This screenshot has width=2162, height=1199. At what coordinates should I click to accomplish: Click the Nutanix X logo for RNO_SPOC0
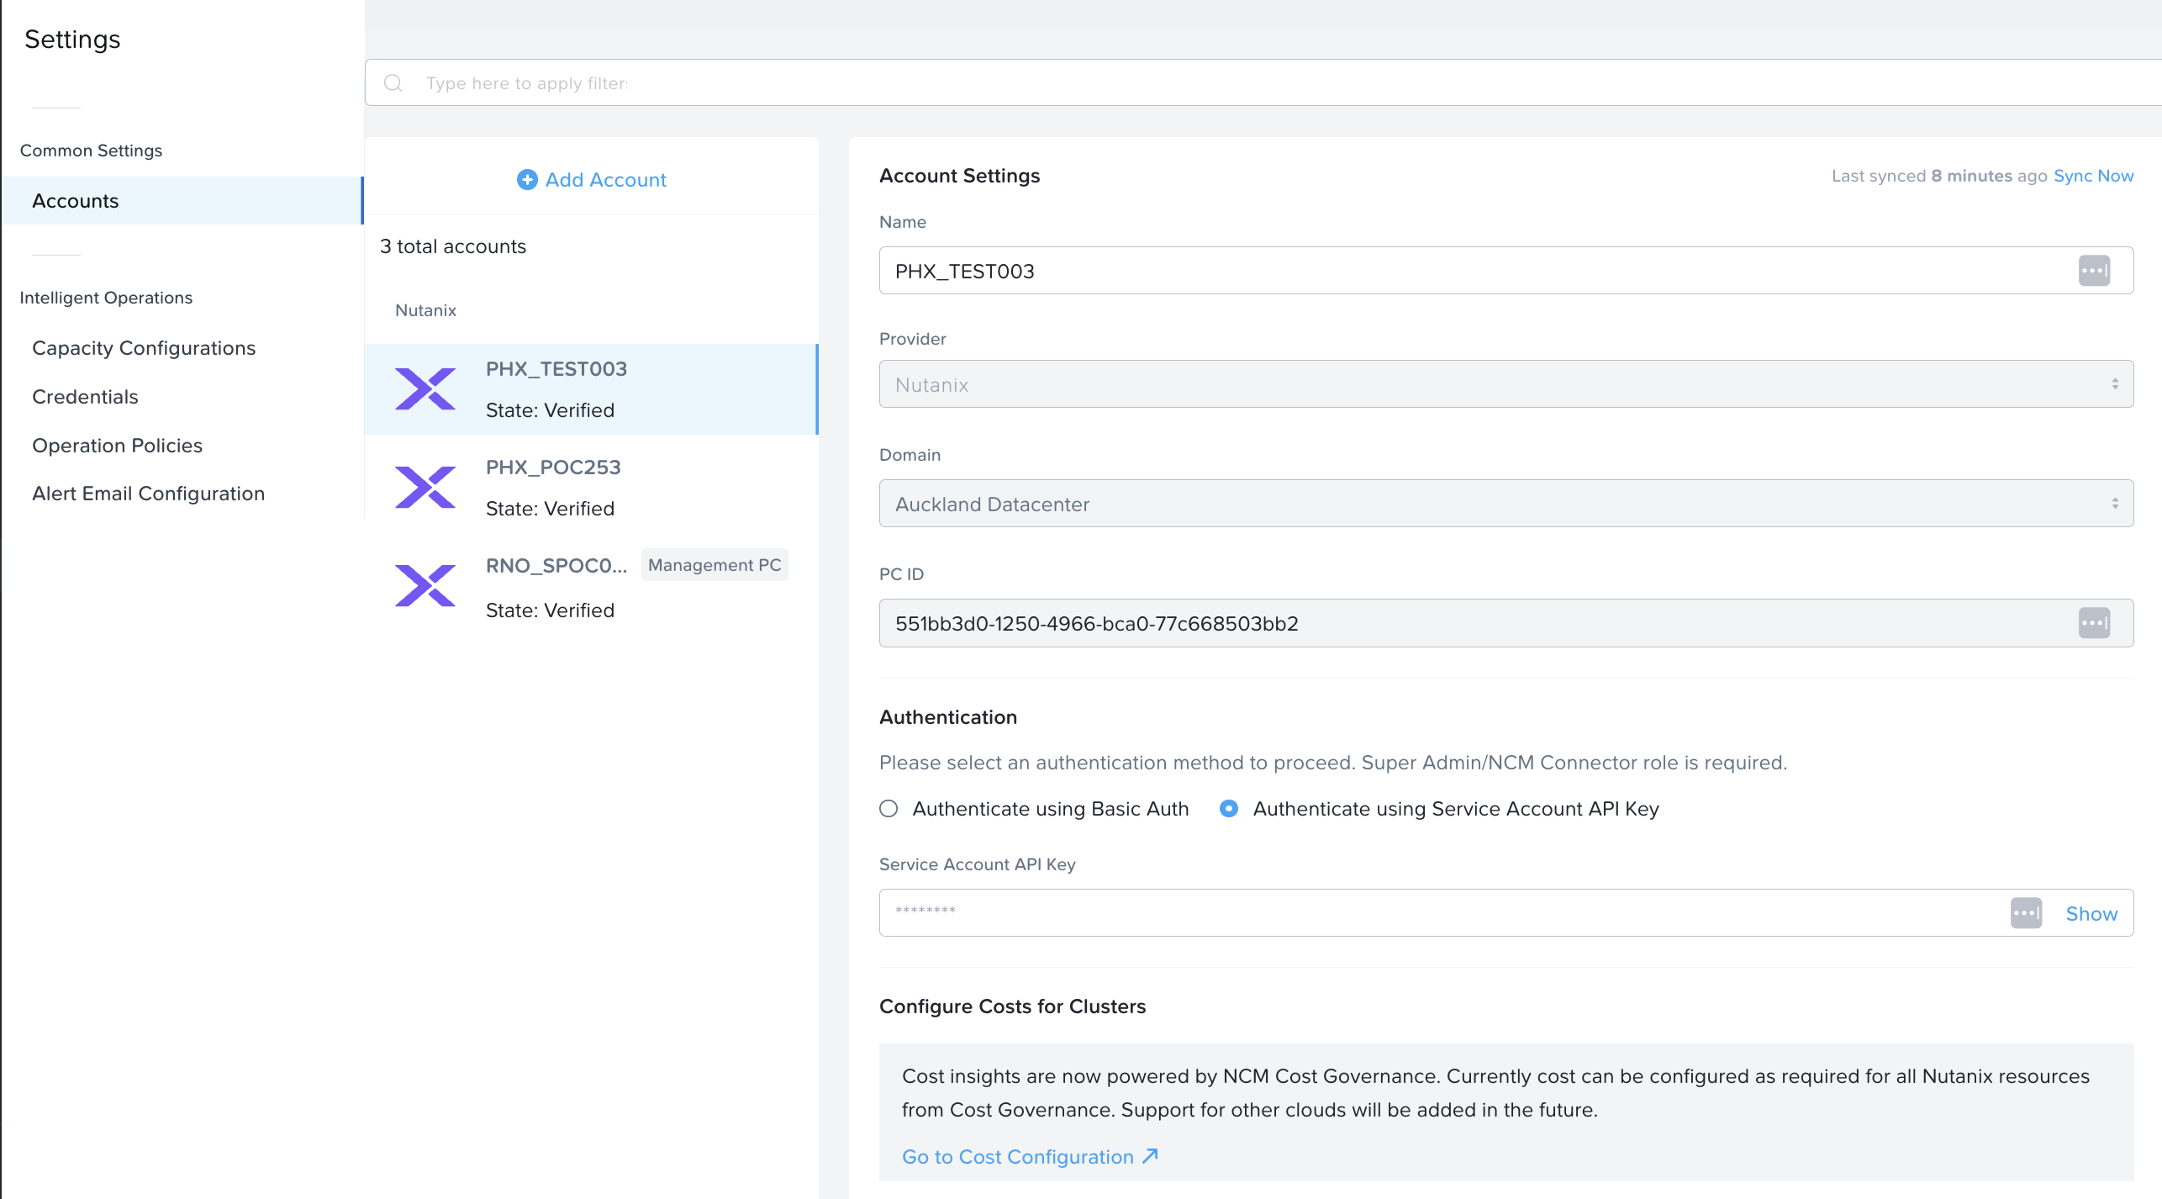(x=425, y=586)
